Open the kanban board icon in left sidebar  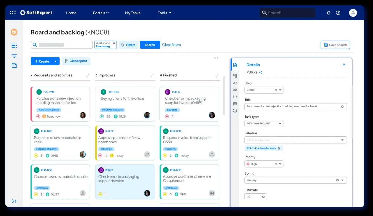[14, 32]
